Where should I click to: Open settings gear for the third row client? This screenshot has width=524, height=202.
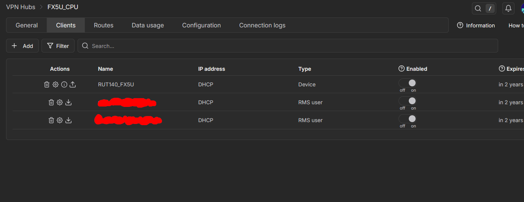60,120
